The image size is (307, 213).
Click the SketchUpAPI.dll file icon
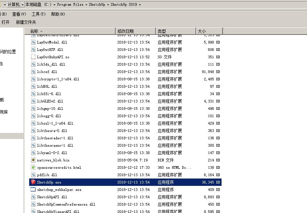pos(33,197)
